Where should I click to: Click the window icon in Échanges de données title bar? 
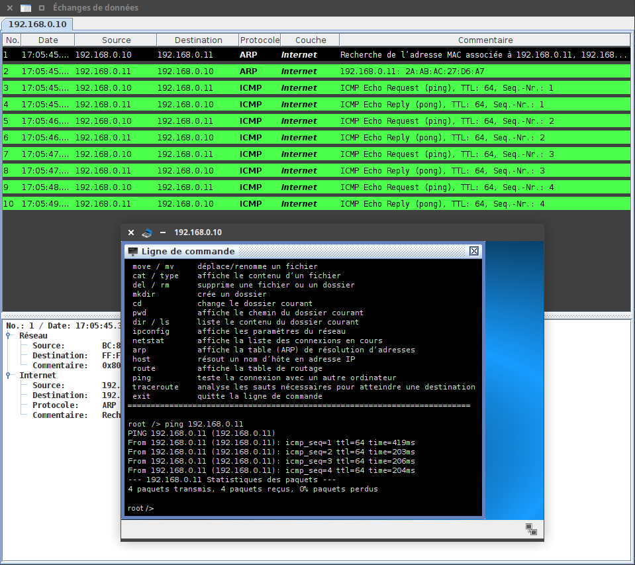coord(26,8)
